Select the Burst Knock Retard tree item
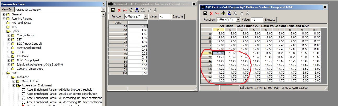 point(29,48)
